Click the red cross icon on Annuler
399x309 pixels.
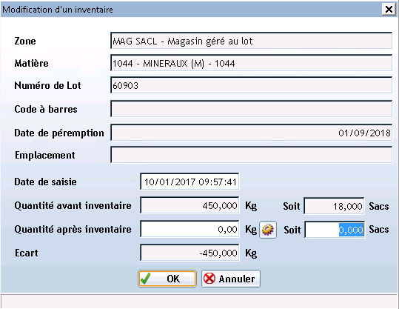209,279
